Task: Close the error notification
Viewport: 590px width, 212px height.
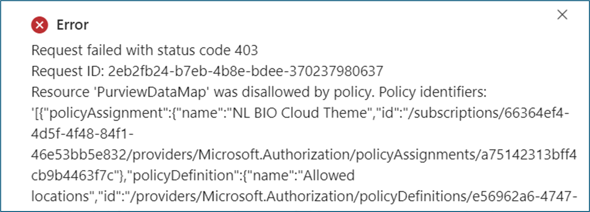Action: point(562,15)
